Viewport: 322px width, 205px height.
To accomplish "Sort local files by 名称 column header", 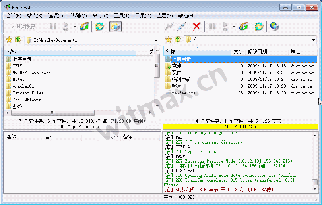I will tap(70, 51).
